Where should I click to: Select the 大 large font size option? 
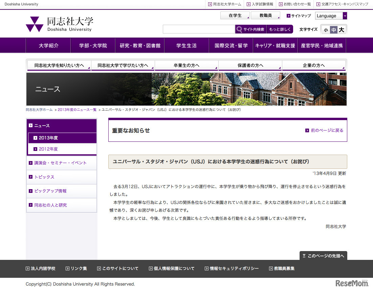tap(341, 30)
